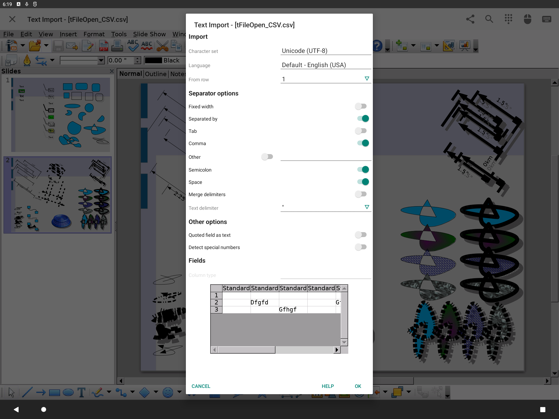The width and height of the screenshot is (559, 419).
Task: Click the slide layout icon
Action: coord(426,46)
